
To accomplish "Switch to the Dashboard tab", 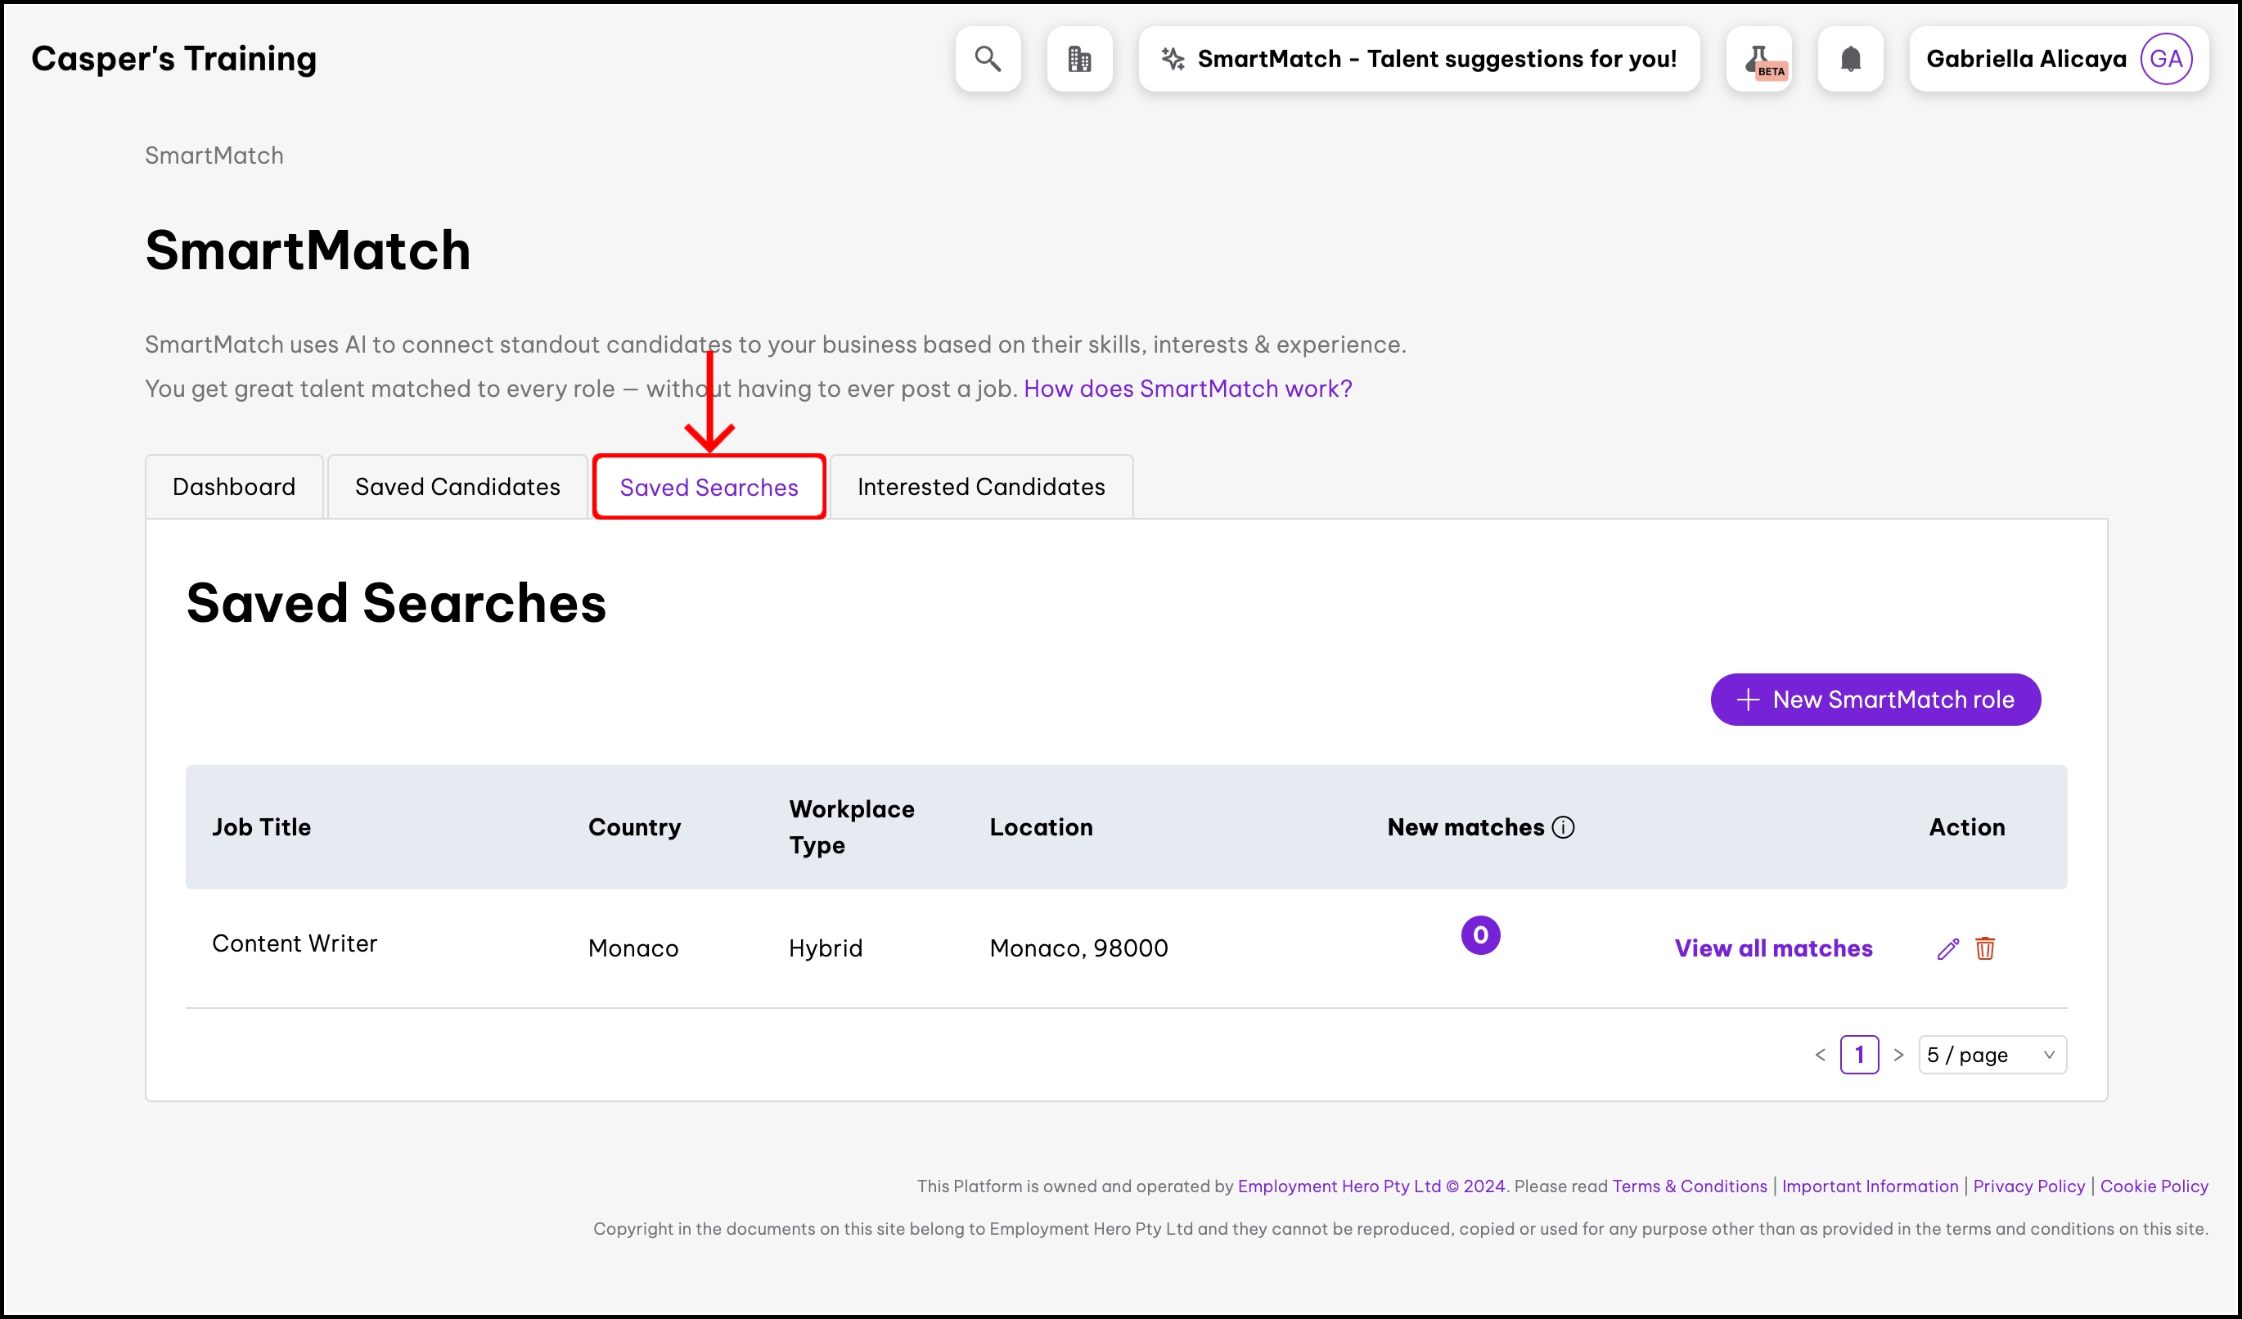I will pyautogui.click(x=234, y=487).
